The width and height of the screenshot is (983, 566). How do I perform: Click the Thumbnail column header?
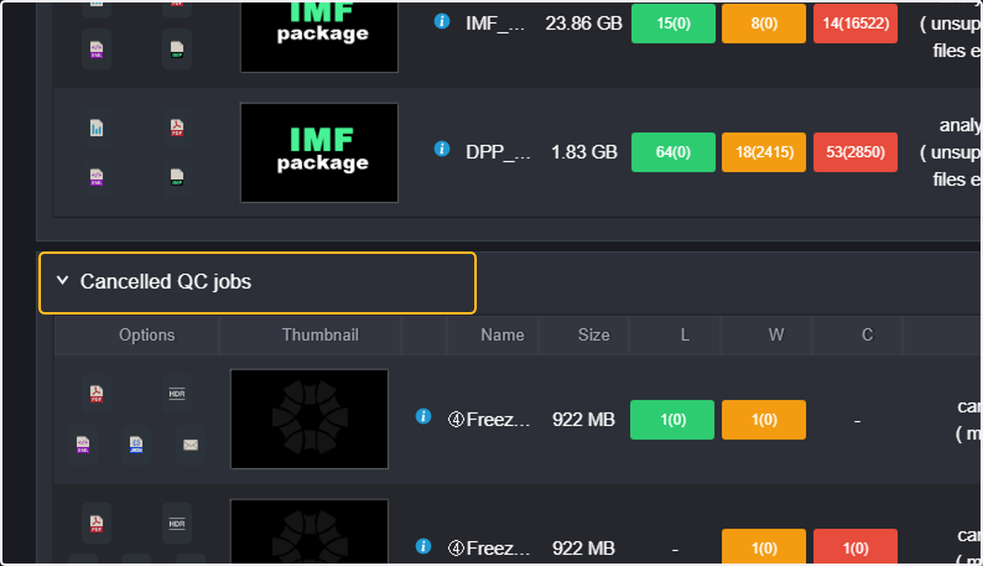click(x=320, y=335)
